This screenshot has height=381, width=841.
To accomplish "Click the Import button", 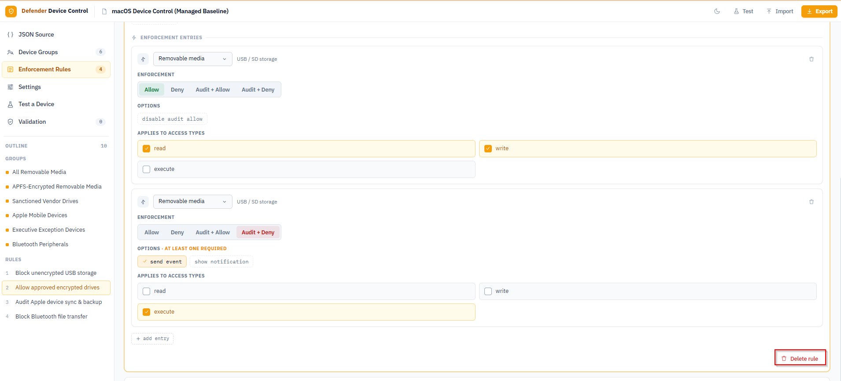I will pos(780,11).
